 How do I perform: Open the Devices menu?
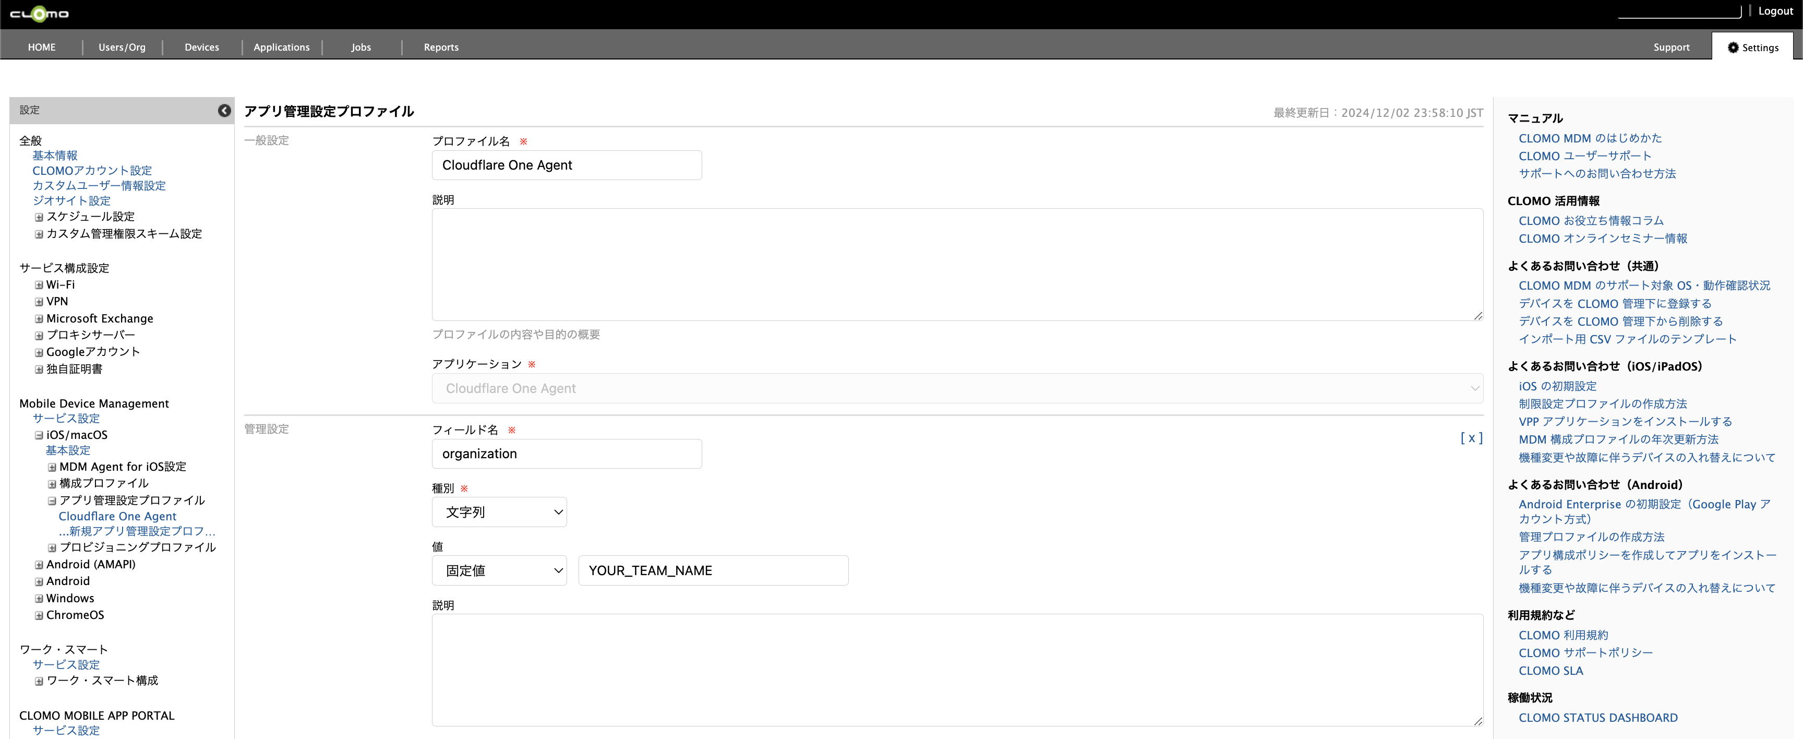201,47
